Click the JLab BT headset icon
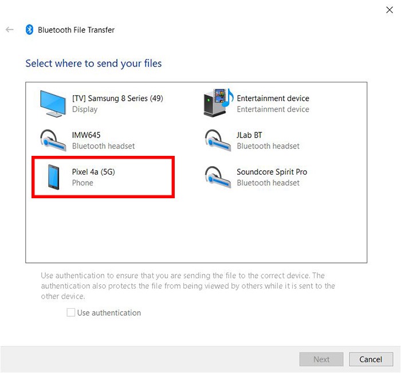Viewport: 401px width, 373px height. pyautogui.click(x=218, y=140)
